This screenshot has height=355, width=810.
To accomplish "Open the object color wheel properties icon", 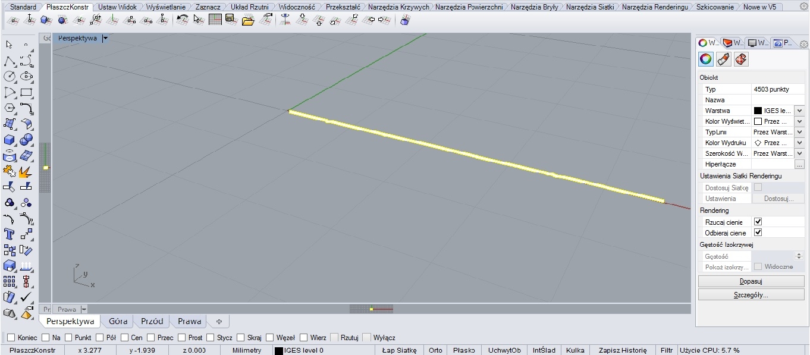I will pos(705,59).
